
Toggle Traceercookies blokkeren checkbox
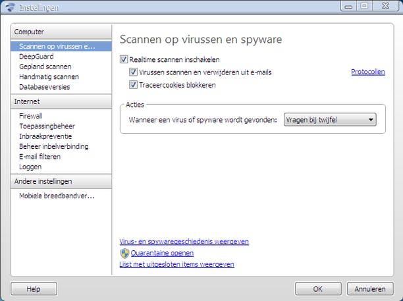[134, 85]
